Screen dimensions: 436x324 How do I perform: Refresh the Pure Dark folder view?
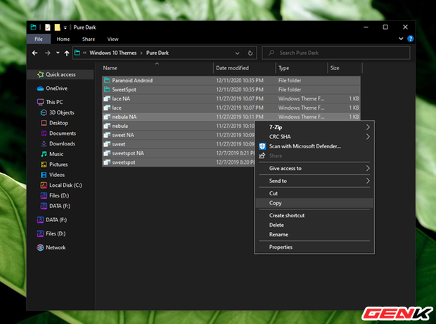point(250,53)
